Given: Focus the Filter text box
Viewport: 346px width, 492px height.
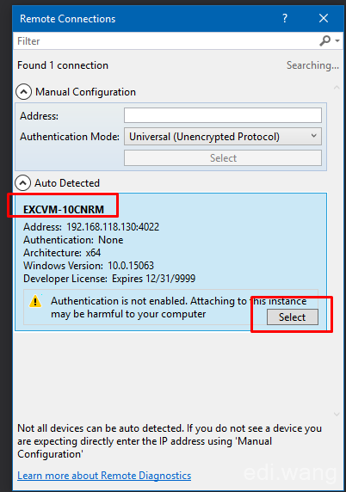Looking at the screenshot, I should (166, 40).
